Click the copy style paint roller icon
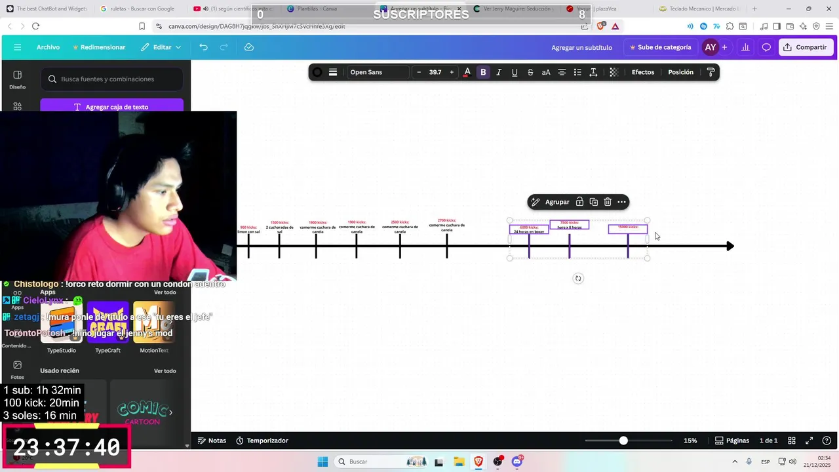Screen dimensions: 839x472 [x=711, y=72]
